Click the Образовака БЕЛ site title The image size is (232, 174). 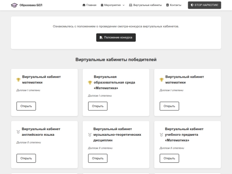pos(31,5)
